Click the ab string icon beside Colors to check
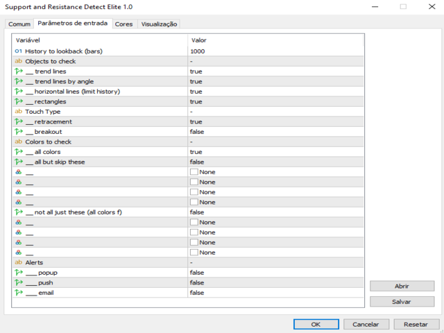Image resolution: width=444 pixels, height=333 pixels. (x=19, y=142)
